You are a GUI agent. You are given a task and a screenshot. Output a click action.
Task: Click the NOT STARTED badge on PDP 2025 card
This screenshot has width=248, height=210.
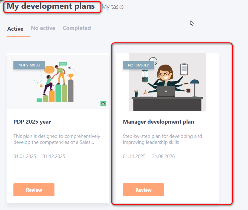[29, 65]
